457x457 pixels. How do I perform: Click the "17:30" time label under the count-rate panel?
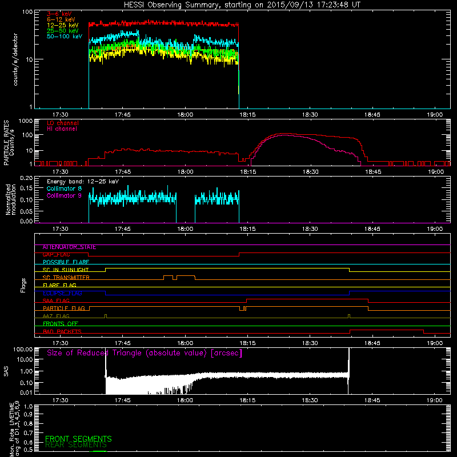click(x=61, y=115)
